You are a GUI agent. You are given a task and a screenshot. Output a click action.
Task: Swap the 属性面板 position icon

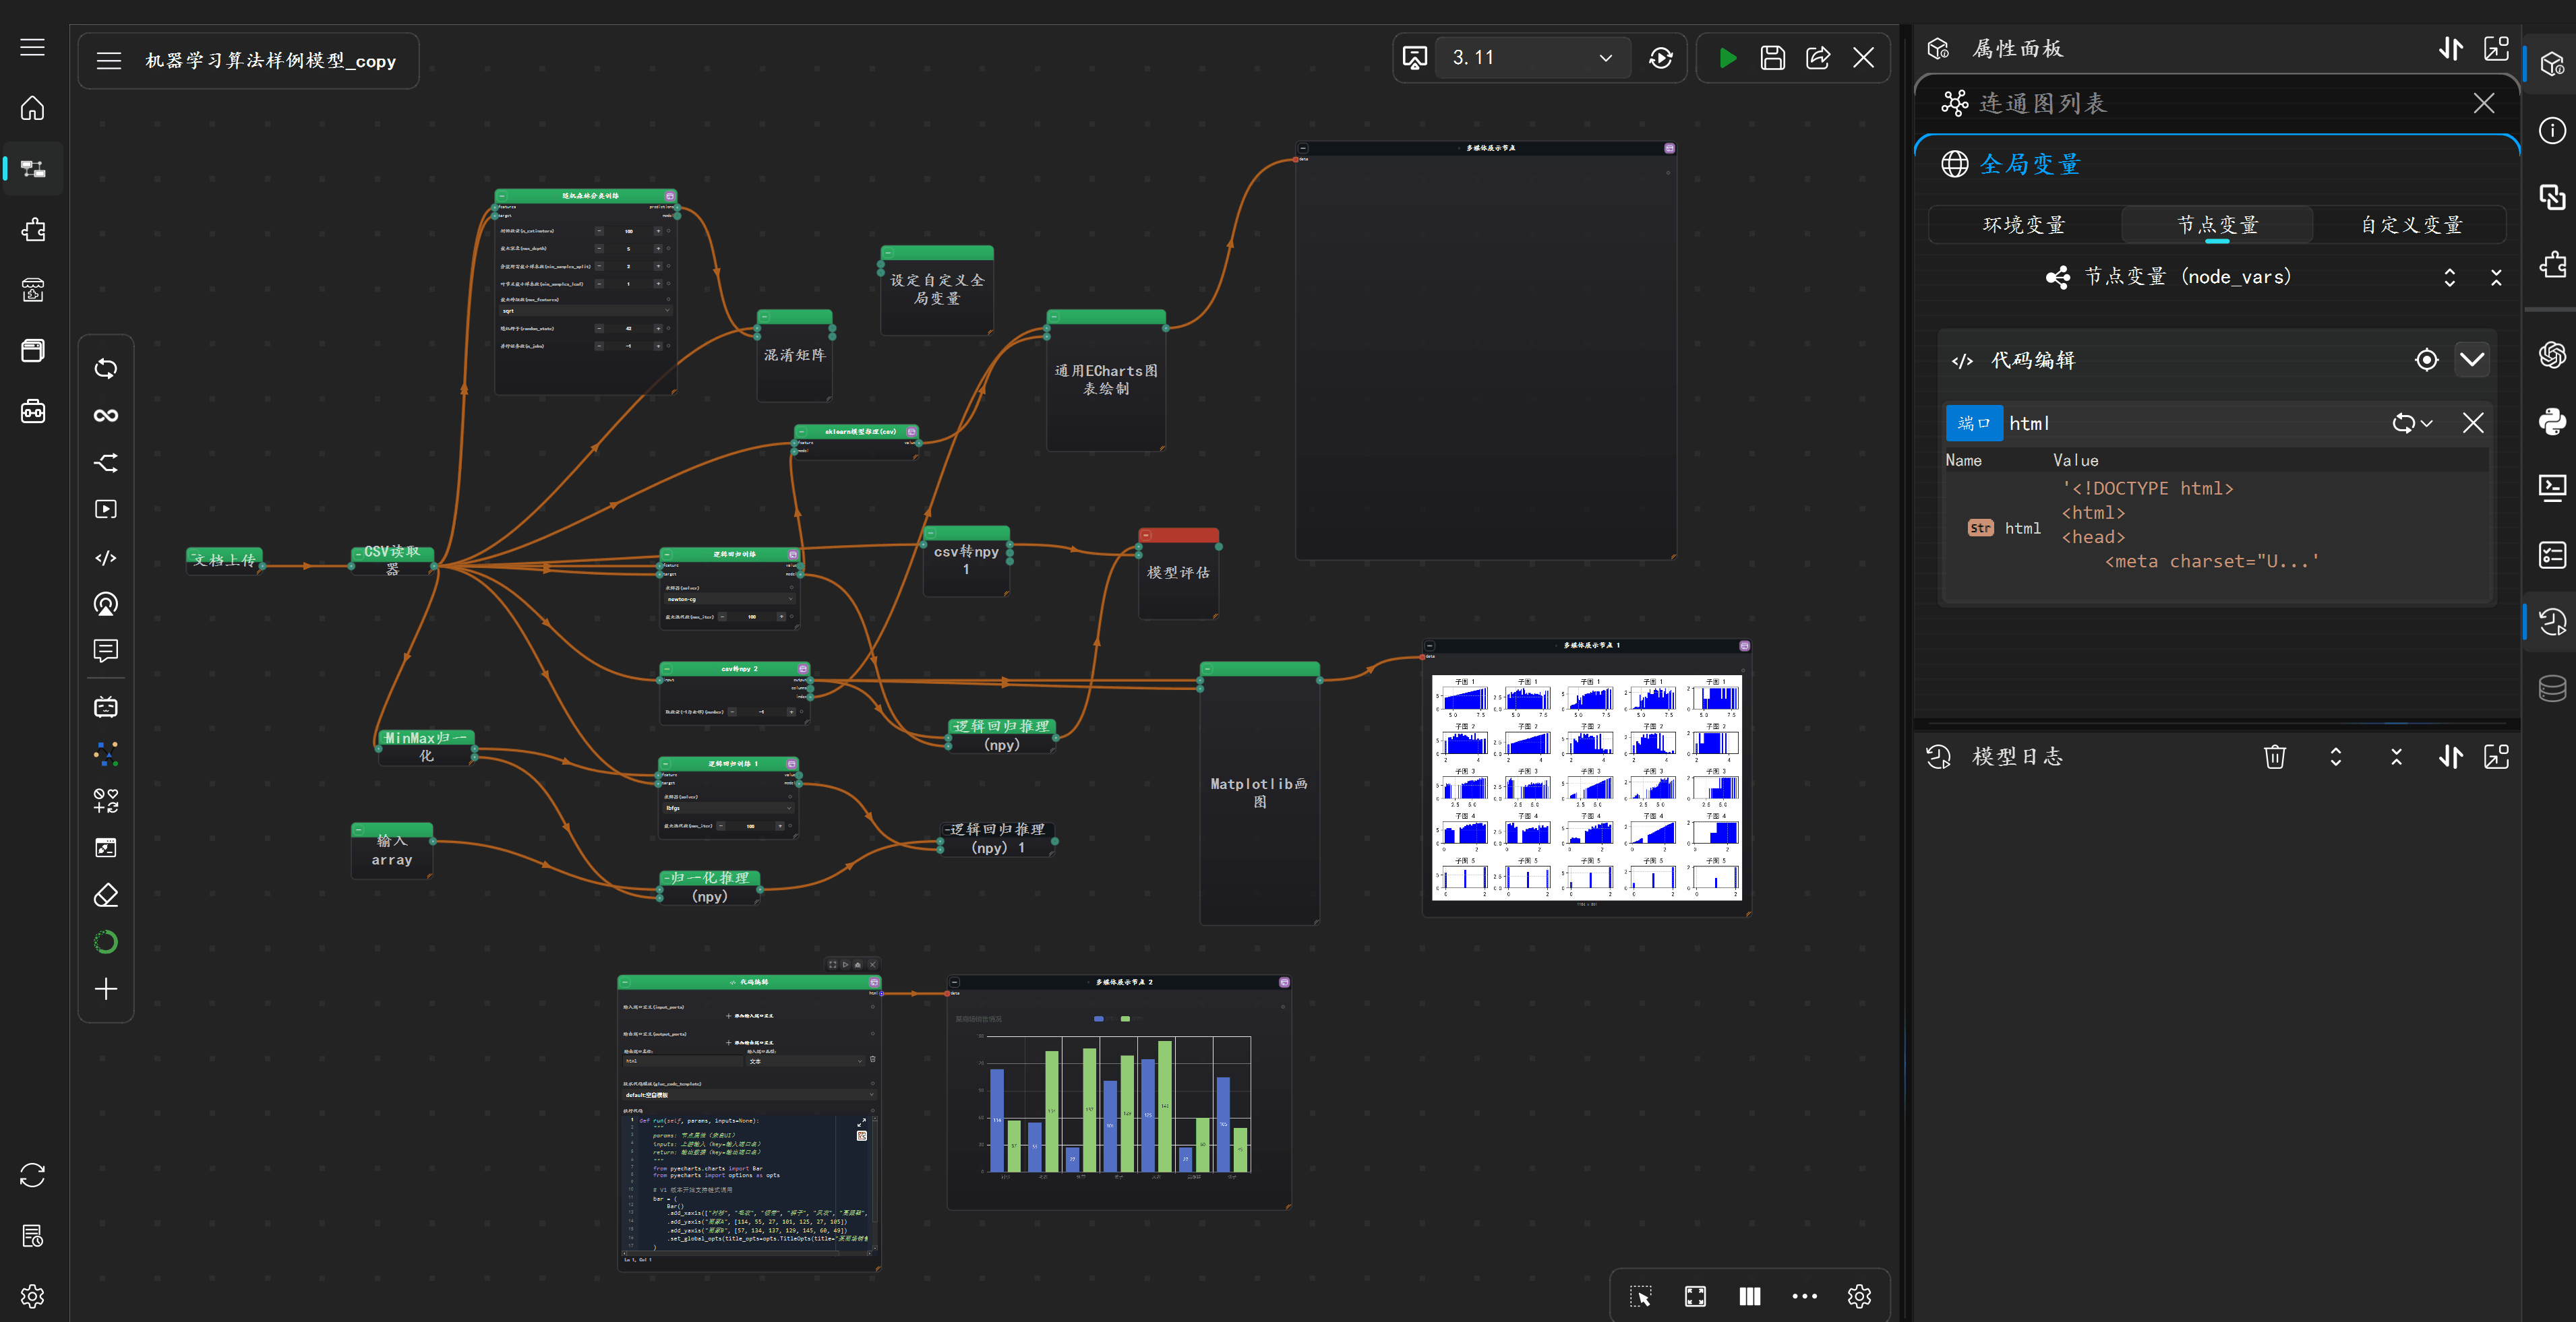pos(2450,48)
